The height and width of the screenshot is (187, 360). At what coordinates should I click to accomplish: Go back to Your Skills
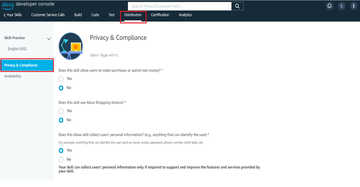13,15
